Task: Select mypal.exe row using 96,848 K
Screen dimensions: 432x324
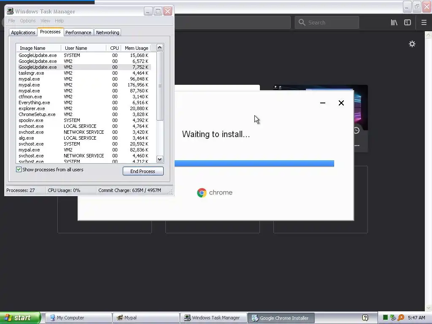Action: point(84,79)
